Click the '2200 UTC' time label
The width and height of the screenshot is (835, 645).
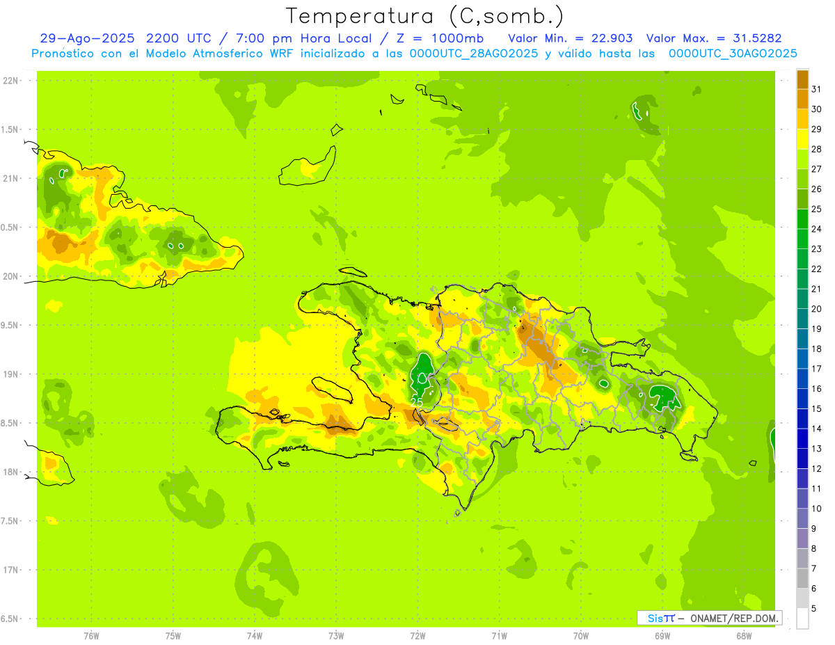coord(179,38)
